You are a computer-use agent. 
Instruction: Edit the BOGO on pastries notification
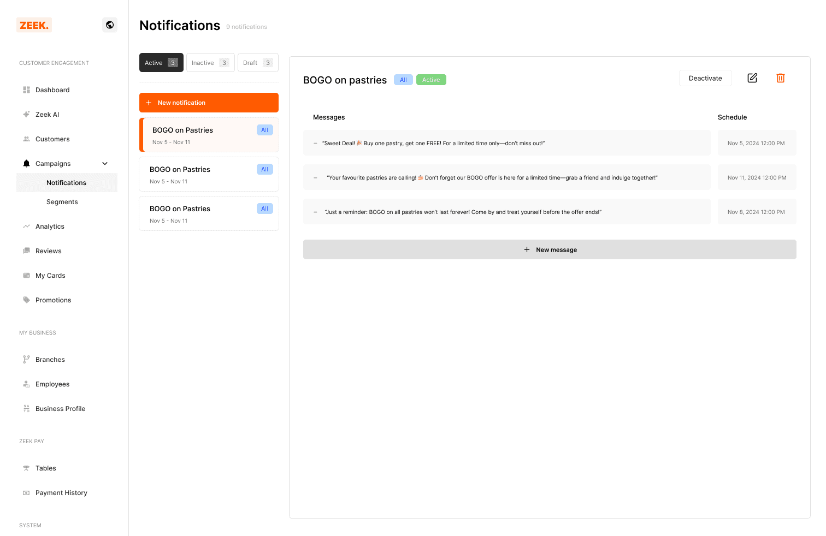click(752, 78)
